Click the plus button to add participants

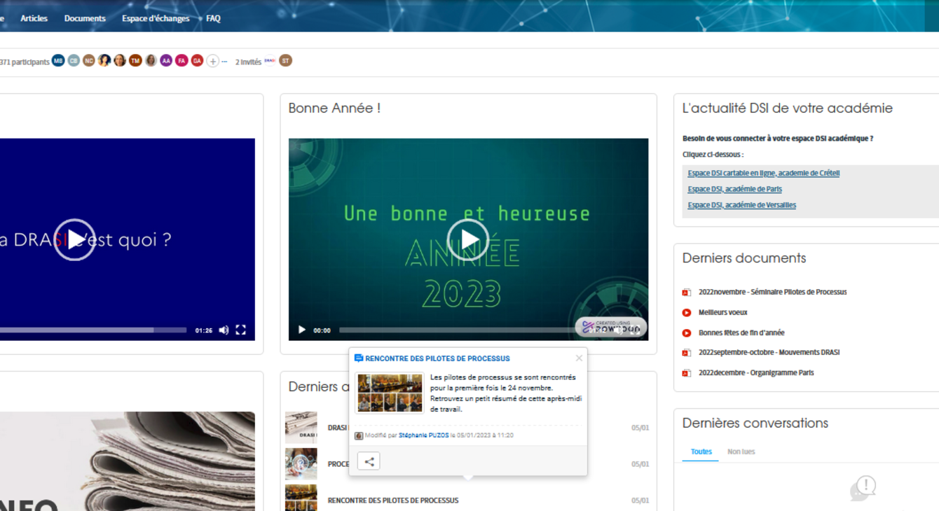tap(213, 62)
